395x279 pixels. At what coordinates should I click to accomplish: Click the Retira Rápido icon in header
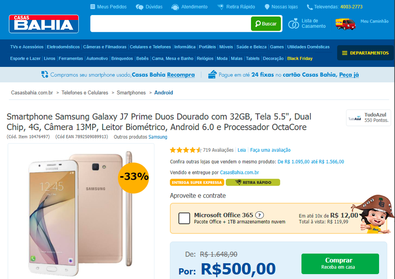[x=221, y=7]
